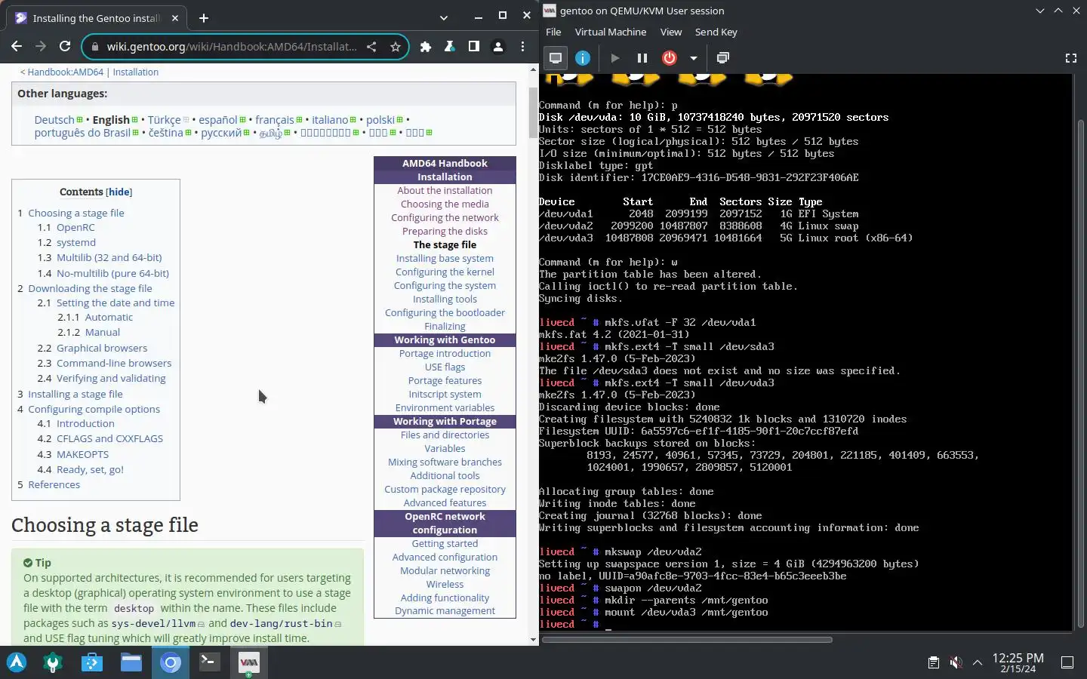Switch language to français

coord(275,120)
